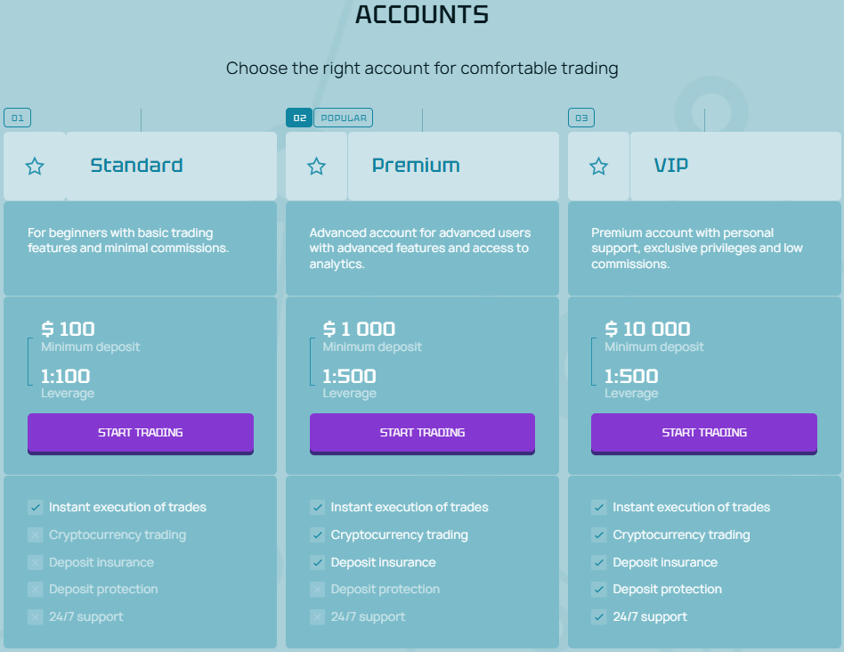This screenshot has height=652, width=844.
Task: Click VIP's 24/7 support checkmark
Action: tap(599, 616)
